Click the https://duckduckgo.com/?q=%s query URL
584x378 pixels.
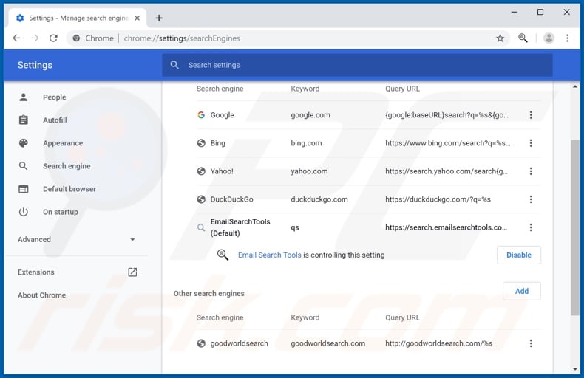(438, 199)
